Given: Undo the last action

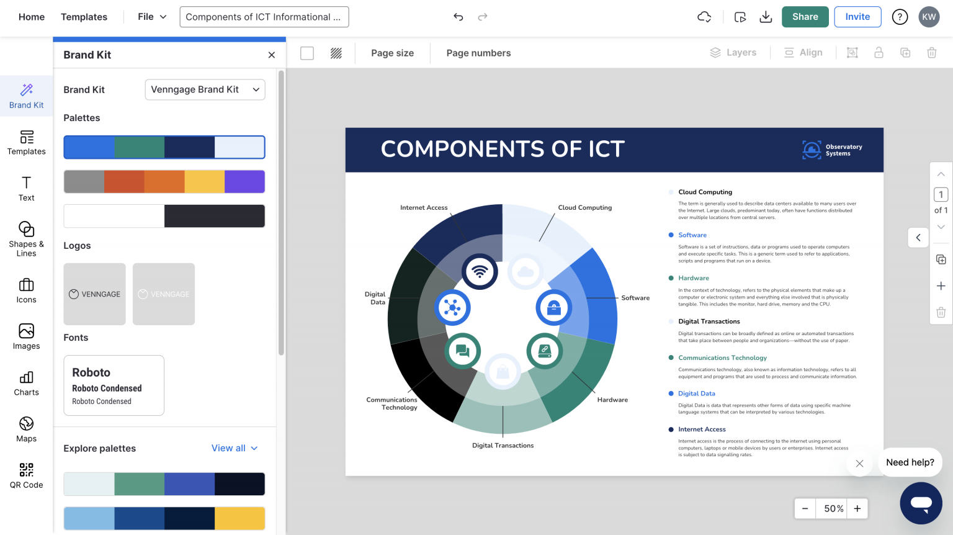Looking at the screenshot, I should [458, 17].
